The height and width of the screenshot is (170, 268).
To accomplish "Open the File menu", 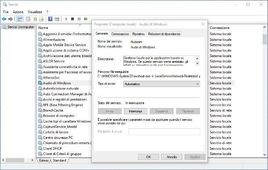I will tap(6, 12).
